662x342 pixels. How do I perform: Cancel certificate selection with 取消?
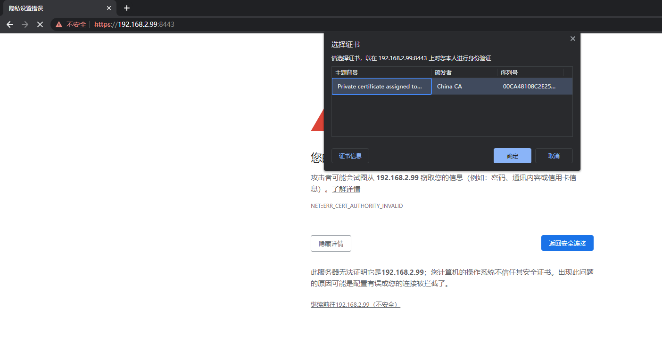tap(554, 156)
